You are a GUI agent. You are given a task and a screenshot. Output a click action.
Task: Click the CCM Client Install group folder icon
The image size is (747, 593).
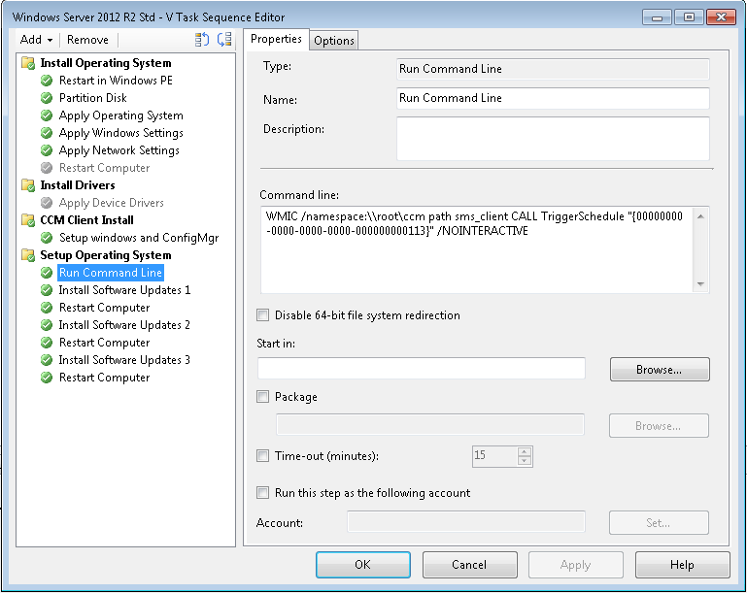click(x=28, y=220)
